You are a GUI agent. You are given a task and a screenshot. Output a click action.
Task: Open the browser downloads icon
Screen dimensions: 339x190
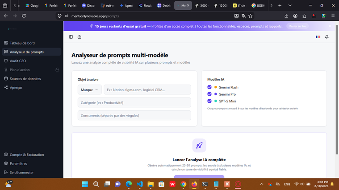click(x=286, y=16)
